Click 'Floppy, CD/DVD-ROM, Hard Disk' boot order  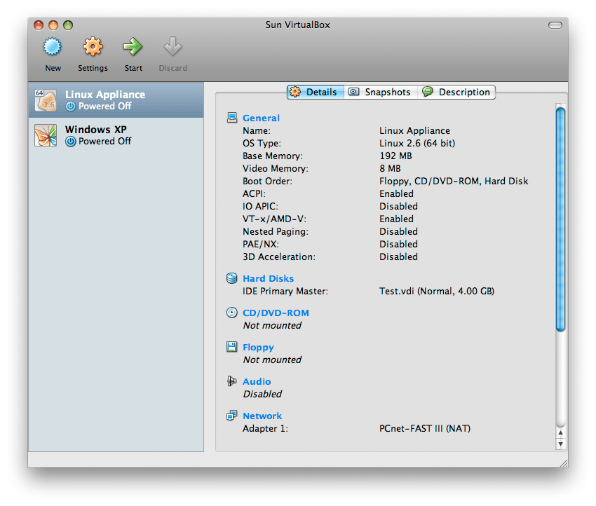pyautogui.click(x=454, y=182)
